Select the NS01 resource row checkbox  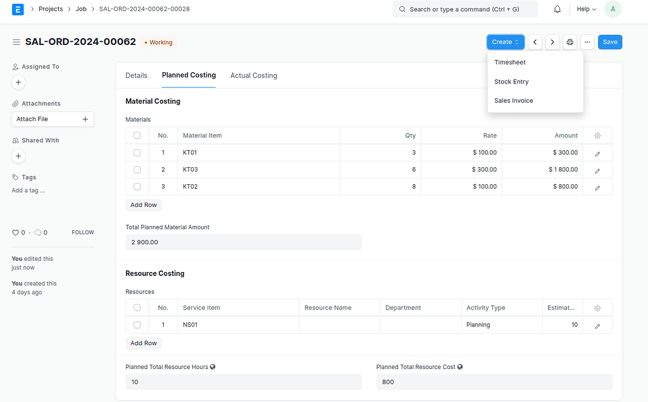(137, 325)
